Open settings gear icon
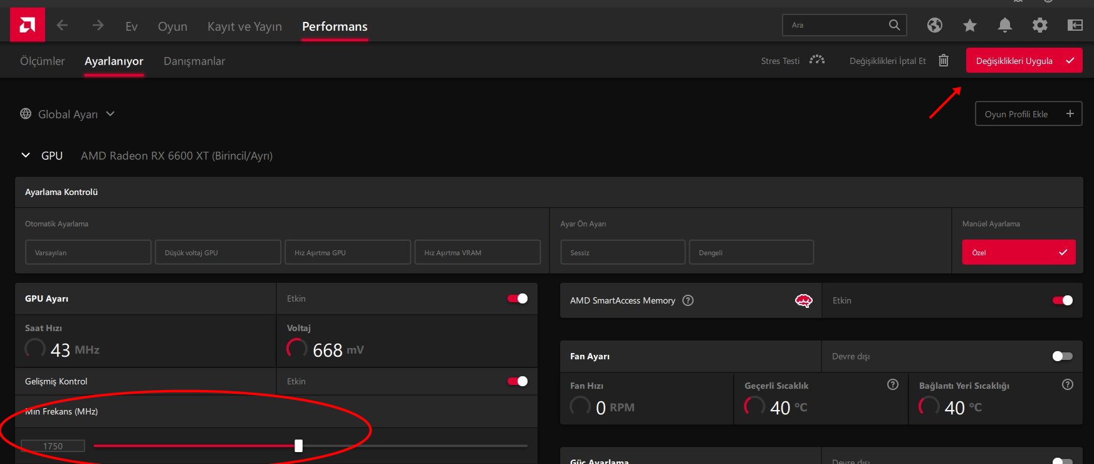 pos(1039,25)
